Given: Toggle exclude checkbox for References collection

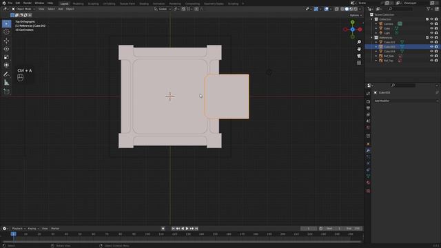Looking at the screenshot, I should pyautogui.click(x=427, y=37).
